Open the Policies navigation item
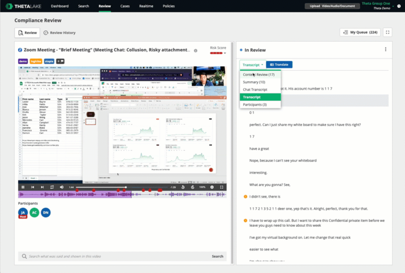Viewport: 405px width, 273px height. pyautogui.click(x=169, y=6)
